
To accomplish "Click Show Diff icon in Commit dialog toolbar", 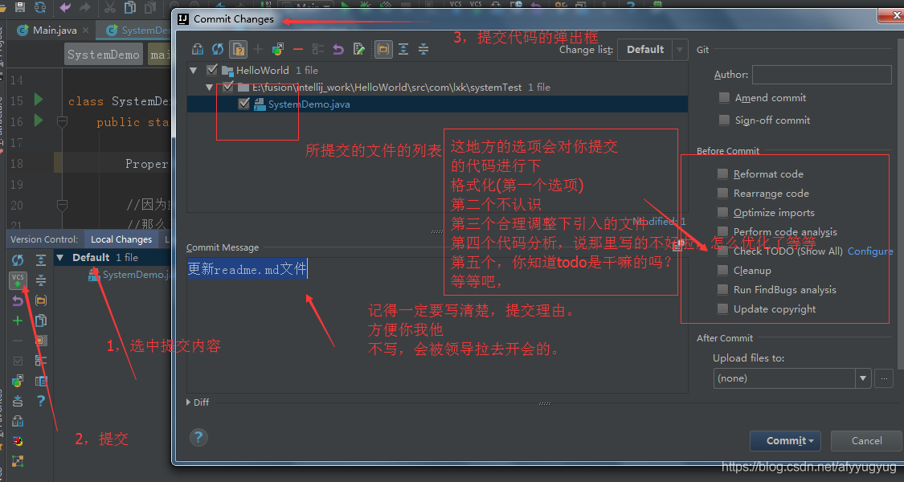I will 198,49.
